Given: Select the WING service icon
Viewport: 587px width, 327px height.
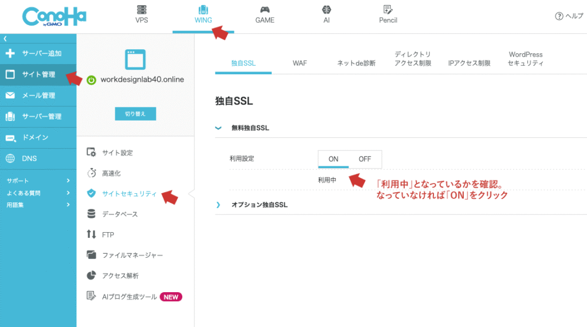Looking at the screenshot, I should (204, 10).
